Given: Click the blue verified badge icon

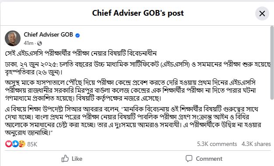Looking at the screenshot, I should [x=77, y=35].
